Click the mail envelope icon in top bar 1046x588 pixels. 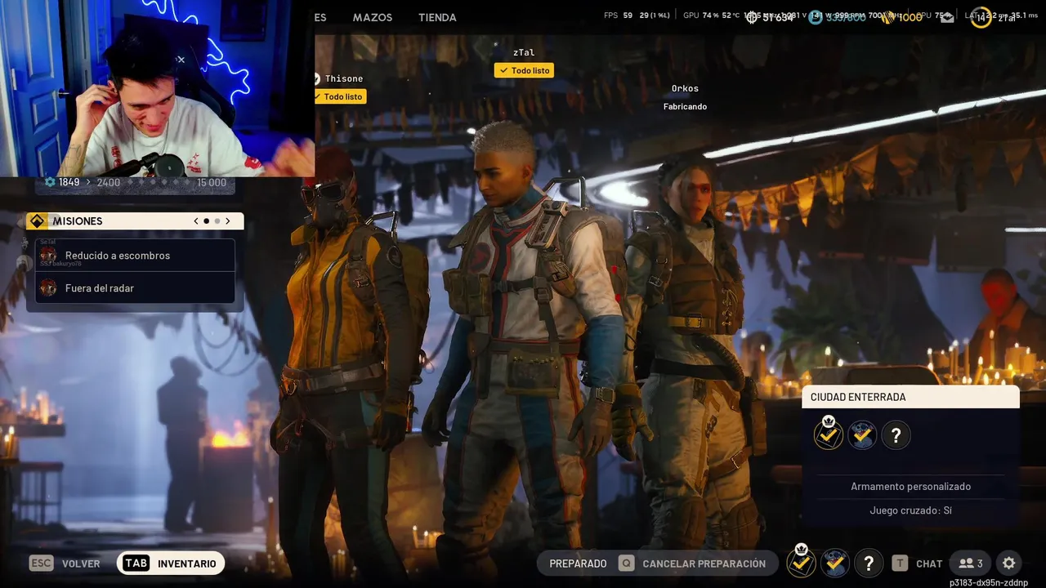947,17
